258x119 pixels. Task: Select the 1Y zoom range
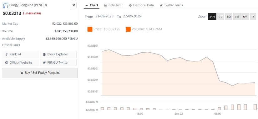click(253, 17)
